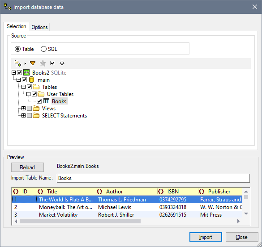Click the main database cylinder icon
Screen dimensions: 262x247
tap(31, 80)
